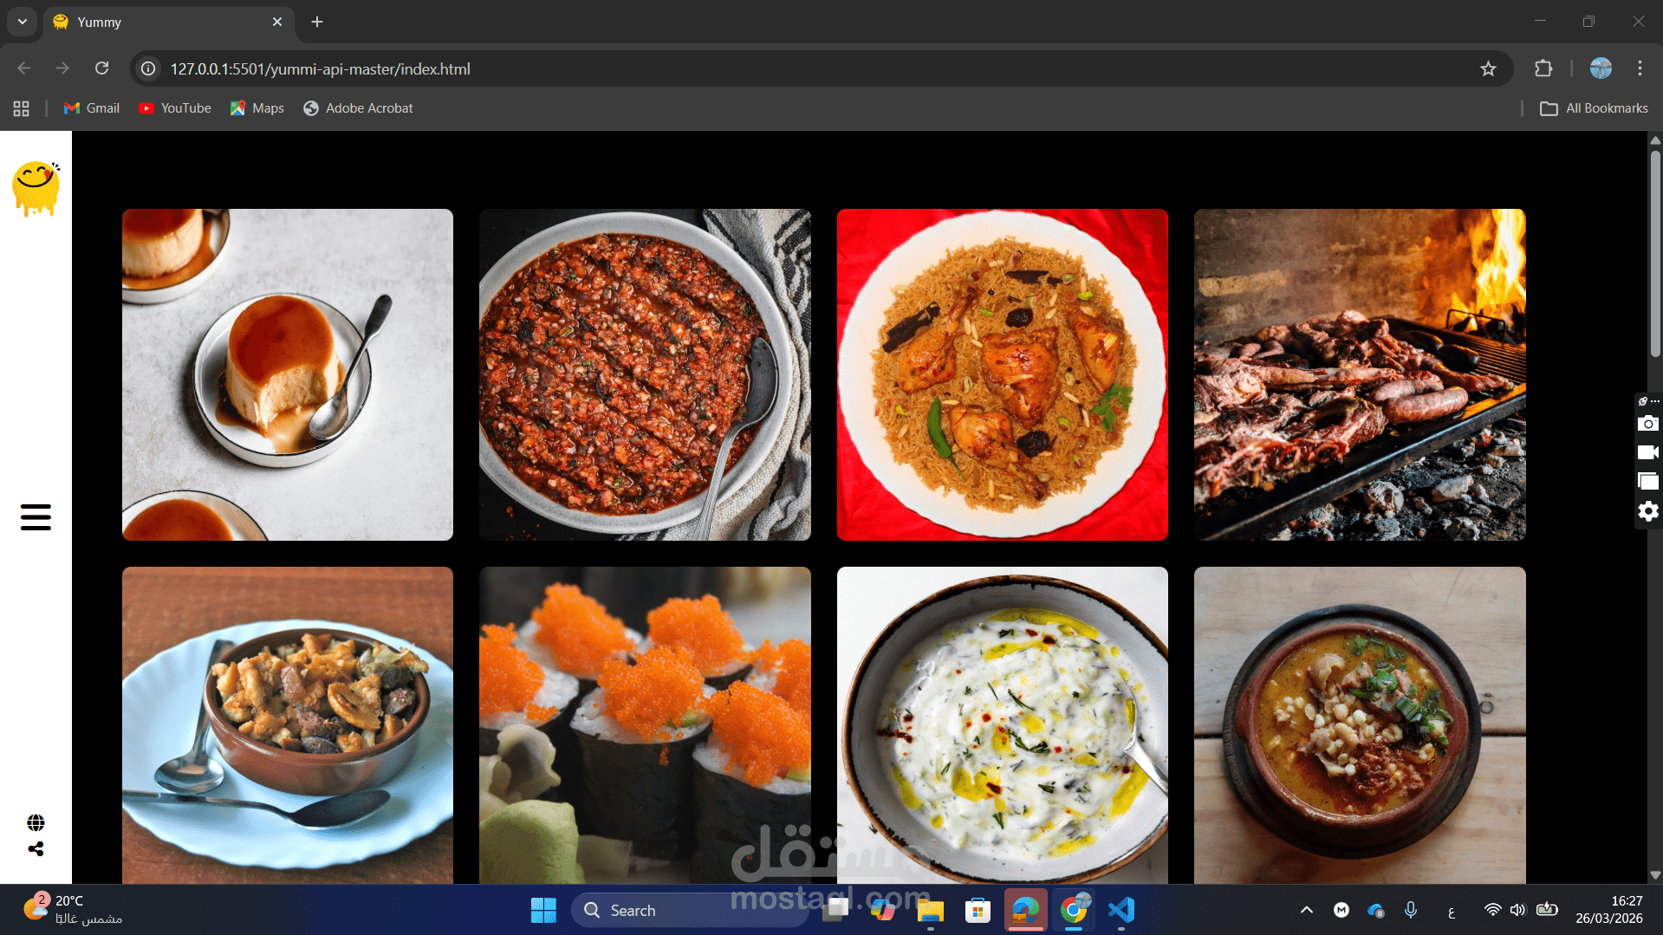
Task: Open the chicken and rice meal
Action: (x=1003, y=374)
